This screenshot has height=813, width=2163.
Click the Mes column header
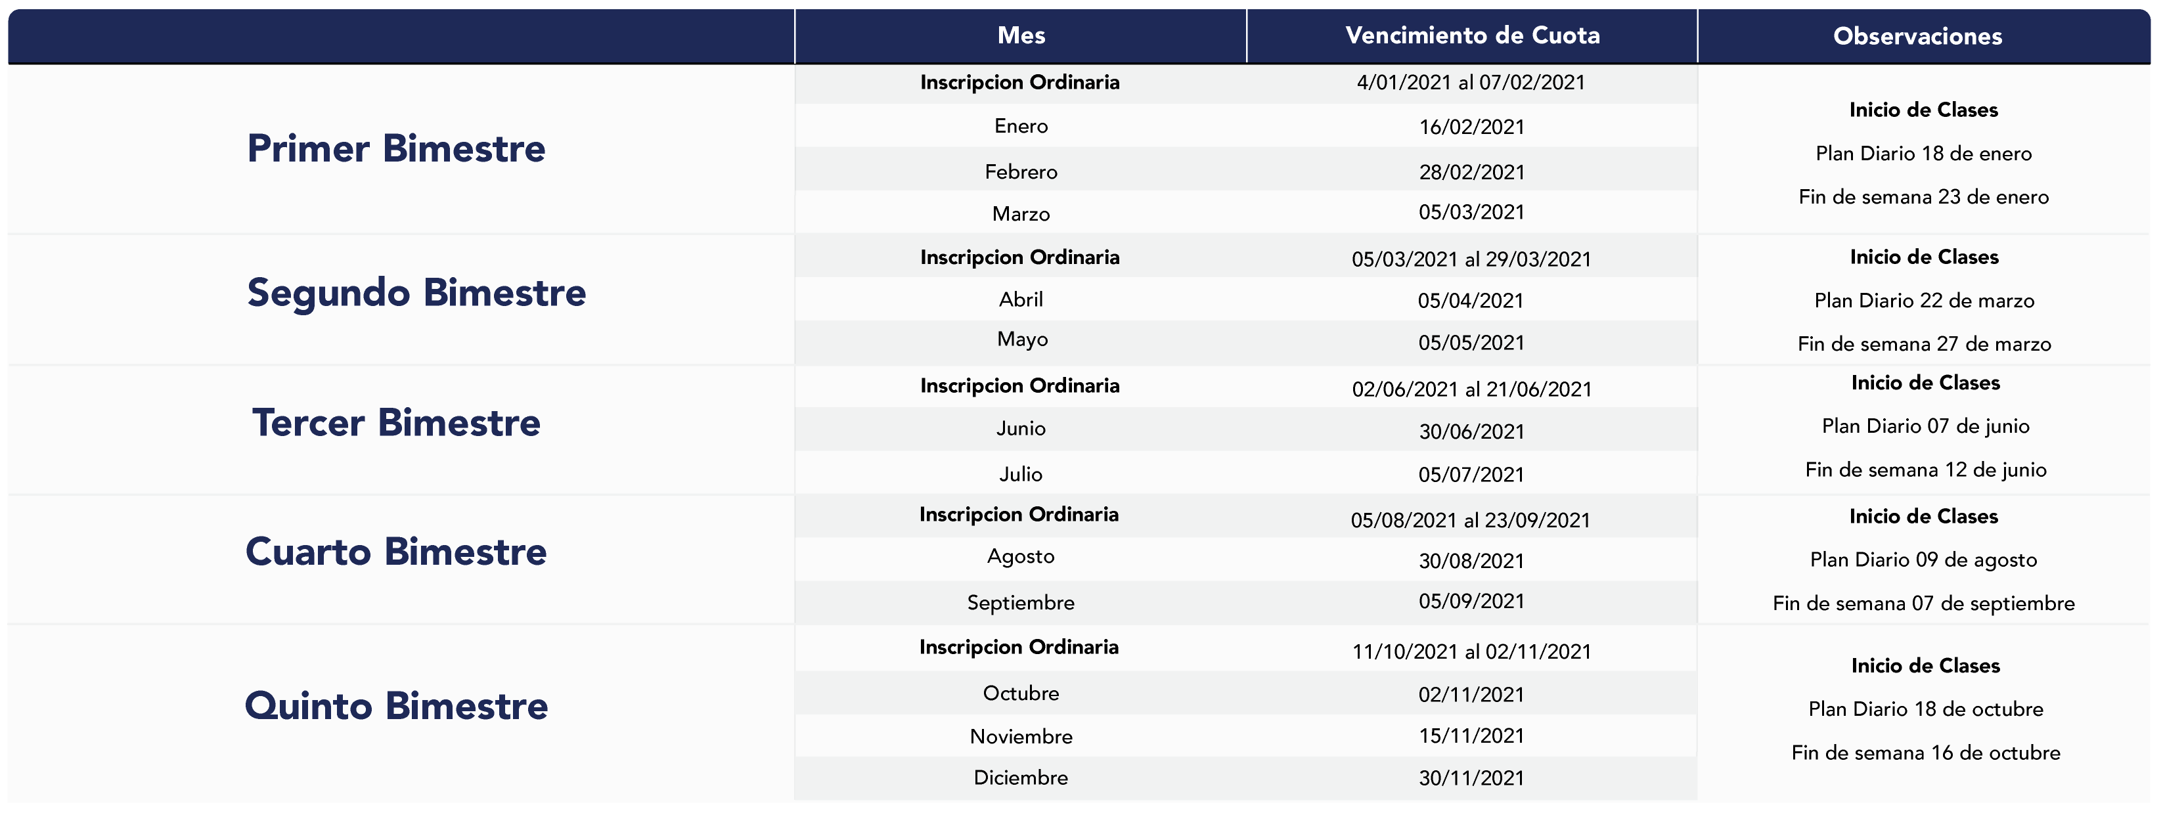click(x=1021, y=35)
